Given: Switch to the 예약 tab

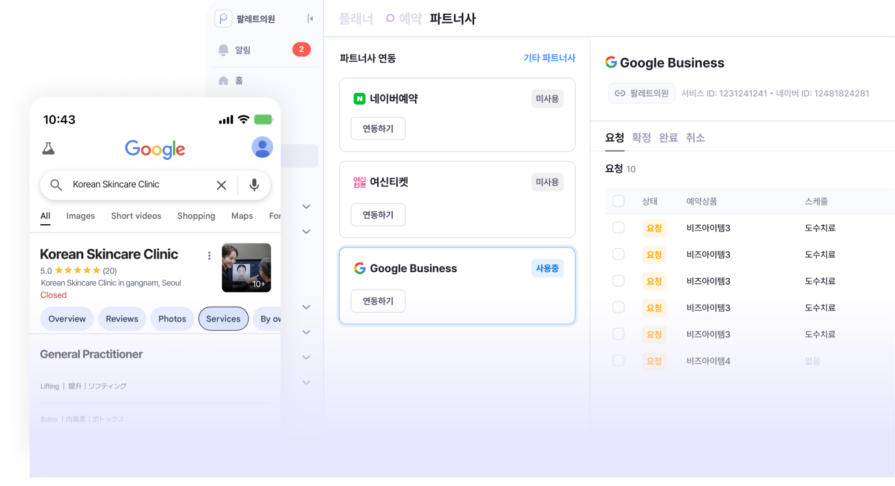Looking at the screenshot, I should click(410, 19).
